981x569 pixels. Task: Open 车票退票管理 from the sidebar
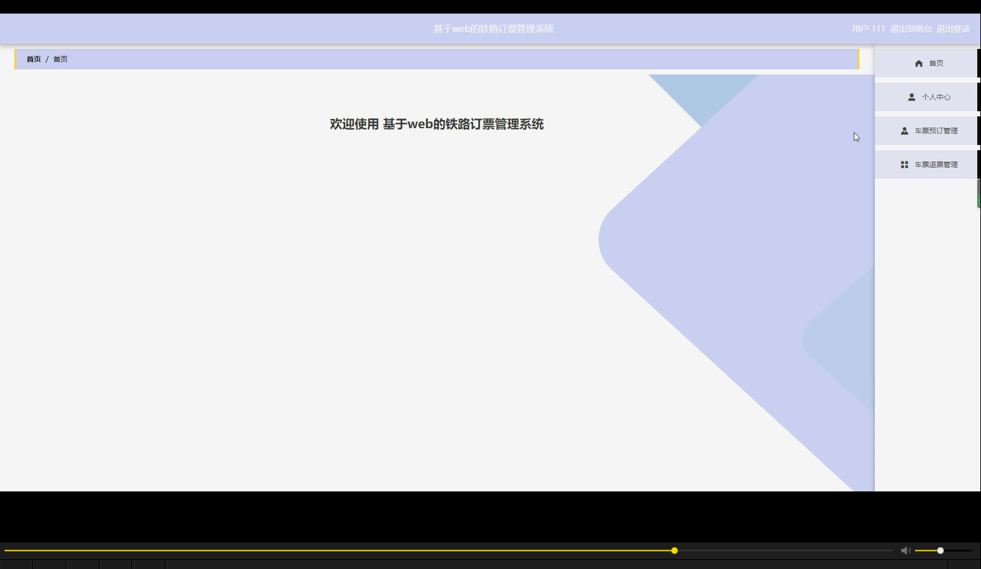point(936,164)
